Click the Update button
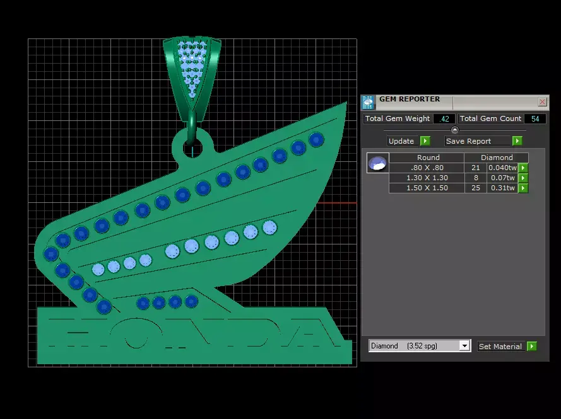Viewport: 561px width, 419px height. (404, 141)
